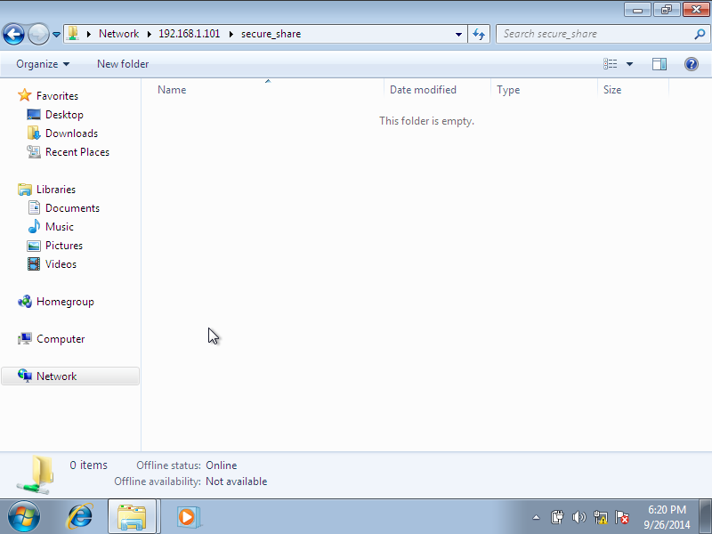Click the Pictures library icon
The width and height of the screenshot is (712, 534).
(x=34, y=246)
